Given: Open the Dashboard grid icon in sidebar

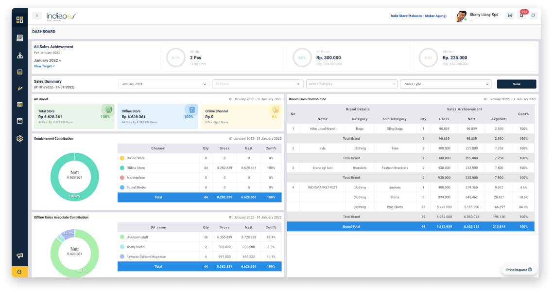Looking at the screenshot, I should (20, 20).
